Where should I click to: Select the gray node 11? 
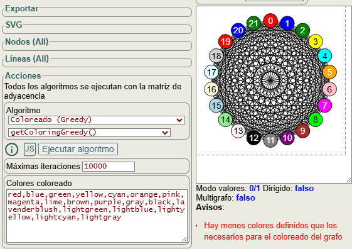pos(270,140)
